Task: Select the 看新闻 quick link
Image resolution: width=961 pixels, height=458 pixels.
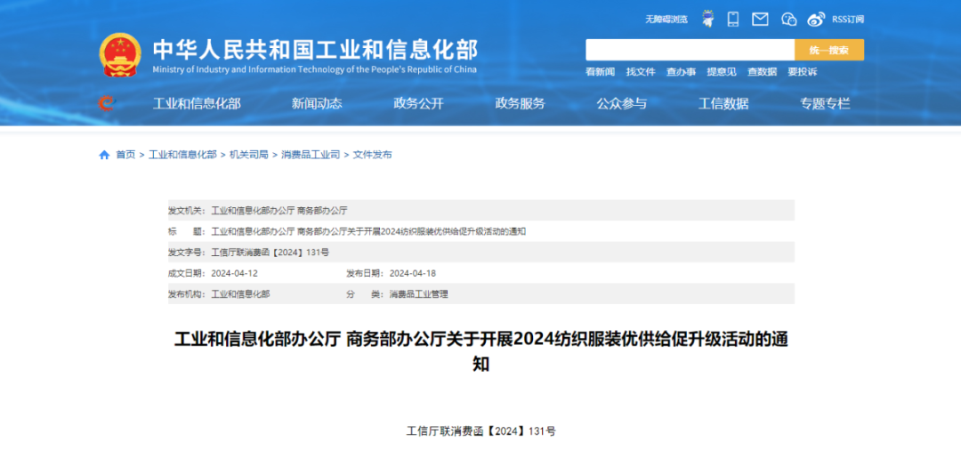Action: coord(600,72)
